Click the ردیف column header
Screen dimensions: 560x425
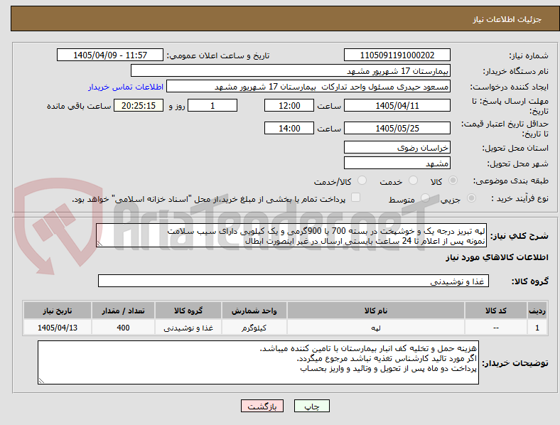click(537, 311)
